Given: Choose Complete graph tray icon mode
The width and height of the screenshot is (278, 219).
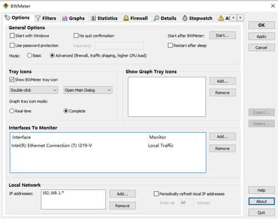Looking at the screenshot, I should [x=66, y=111].
